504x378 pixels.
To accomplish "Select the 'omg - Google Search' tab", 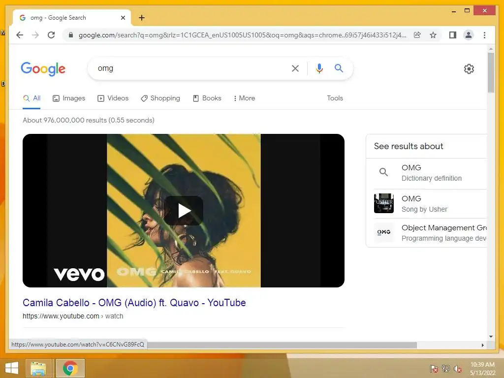I will tap(71, 18).
